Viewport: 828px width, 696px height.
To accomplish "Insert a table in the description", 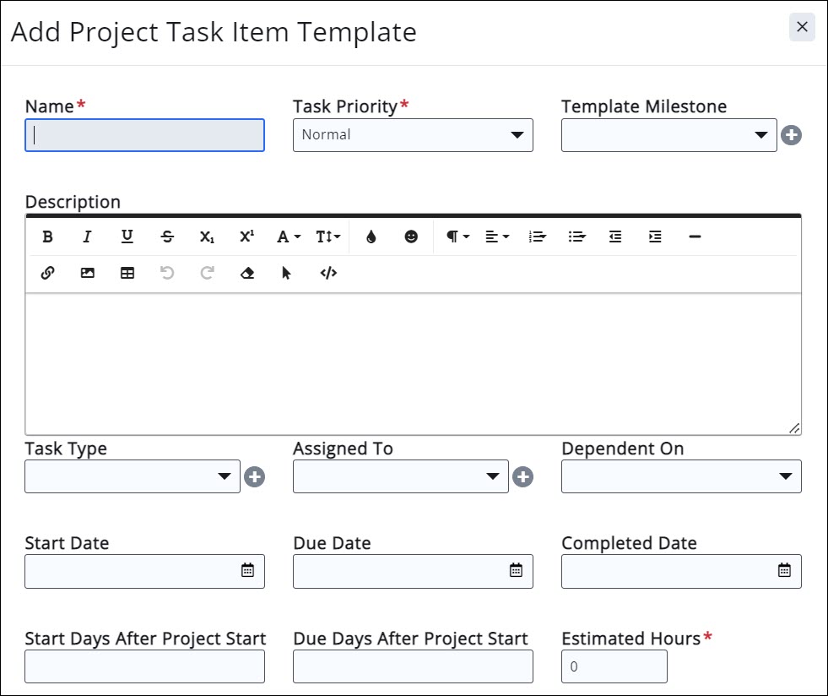I will pyautogui.click(x=127, y=274).
